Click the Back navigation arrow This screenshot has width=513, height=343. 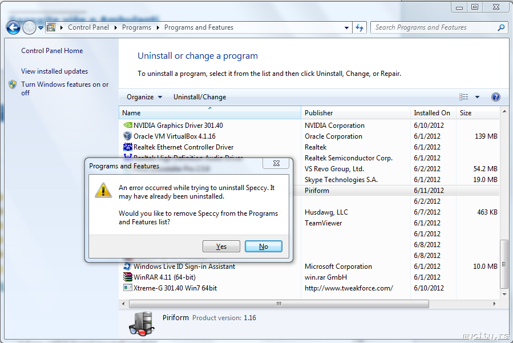coord(13,28)
